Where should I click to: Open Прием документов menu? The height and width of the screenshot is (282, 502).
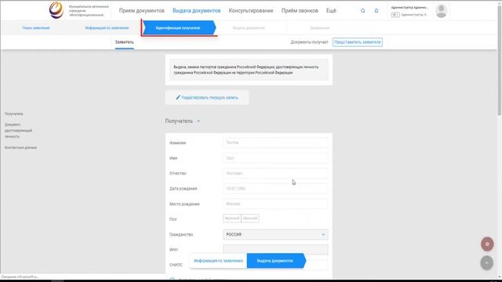[141, 10]
